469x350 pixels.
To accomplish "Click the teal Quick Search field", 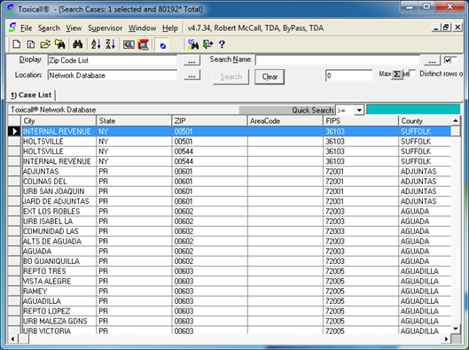I will 413,110.
